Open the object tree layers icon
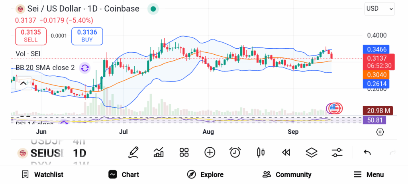Image resolution: width=408 pixels, height=184 pixels. (311, 152)
